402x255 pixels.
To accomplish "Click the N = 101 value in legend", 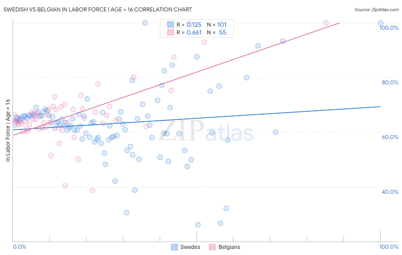I will coord(217,25).
